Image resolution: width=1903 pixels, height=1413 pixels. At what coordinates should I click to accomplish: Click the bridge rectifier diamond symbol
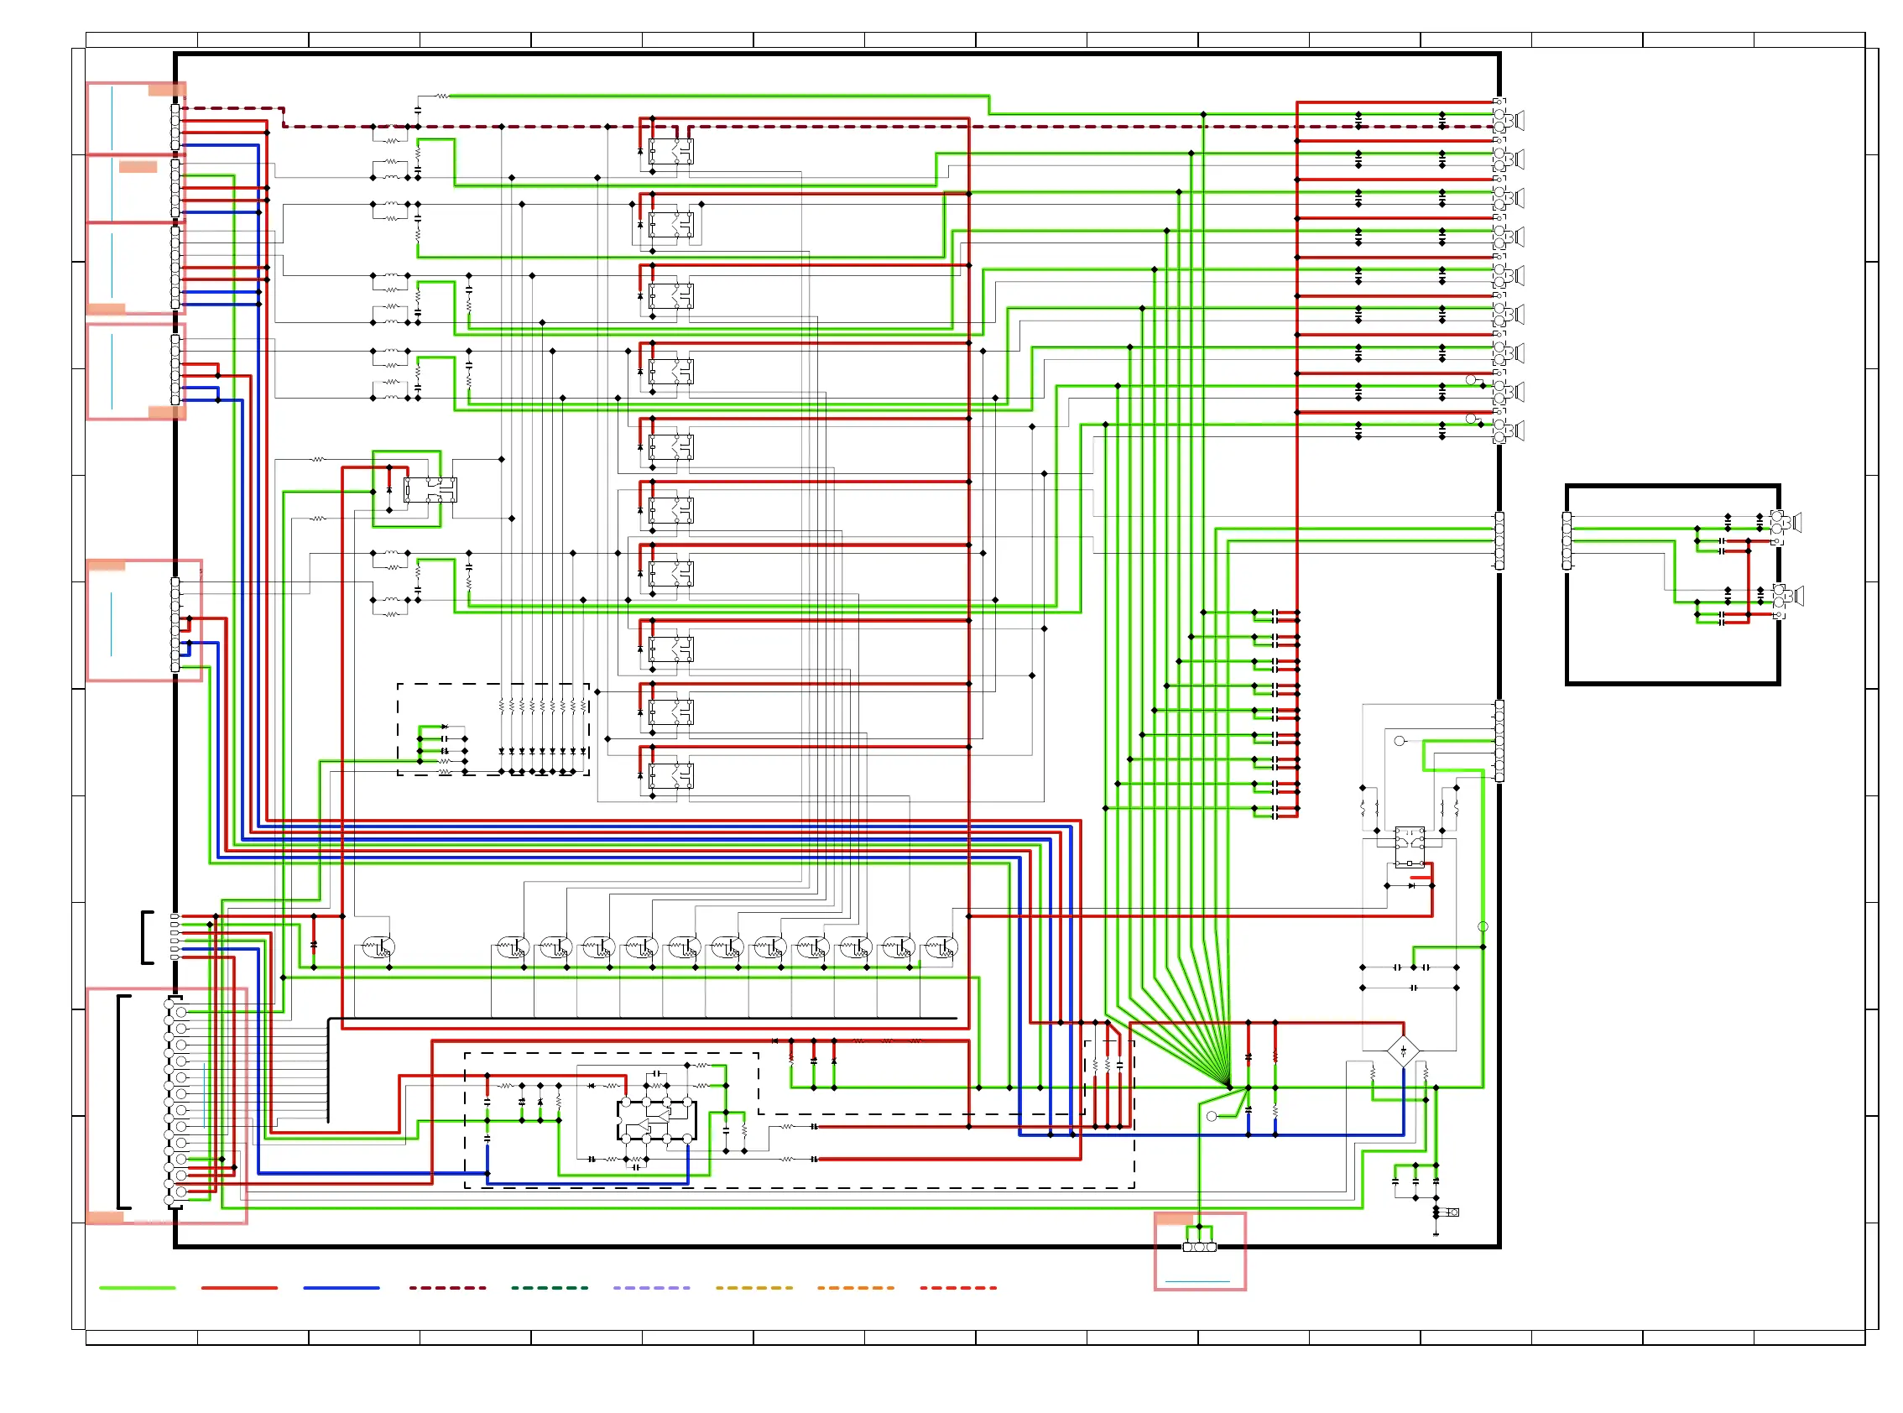pos(1402,1051)
